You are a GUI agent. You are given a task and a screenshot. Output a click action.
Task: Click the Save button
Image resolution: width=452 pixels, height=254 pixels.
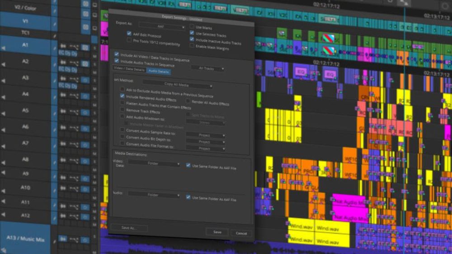pyautogui.click(x=217, y=232)
